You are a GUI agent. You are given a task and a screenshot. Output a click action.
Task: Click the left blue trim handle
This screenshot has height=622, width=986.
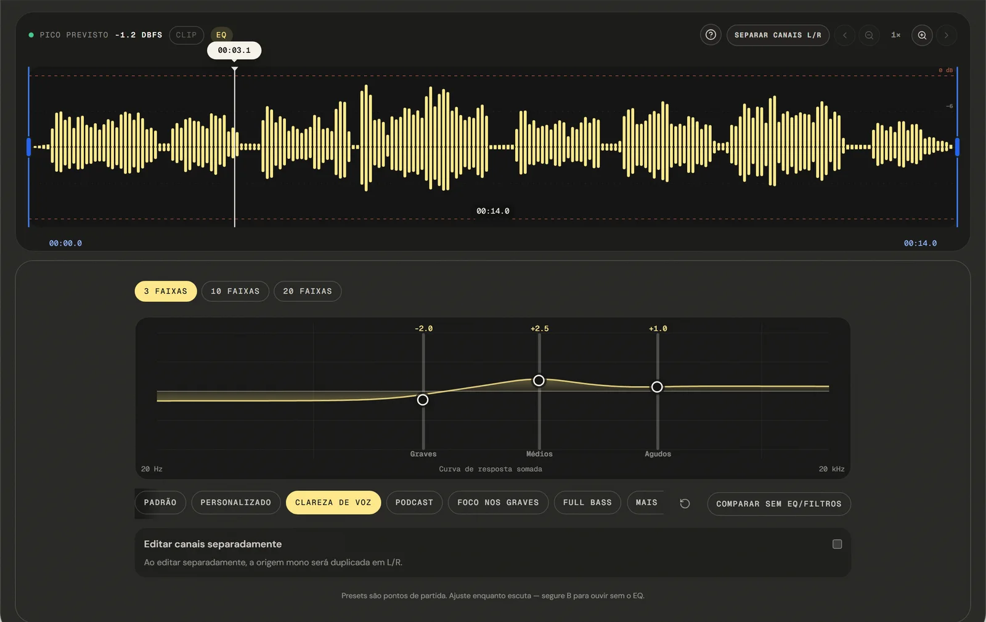coord(28,147)
